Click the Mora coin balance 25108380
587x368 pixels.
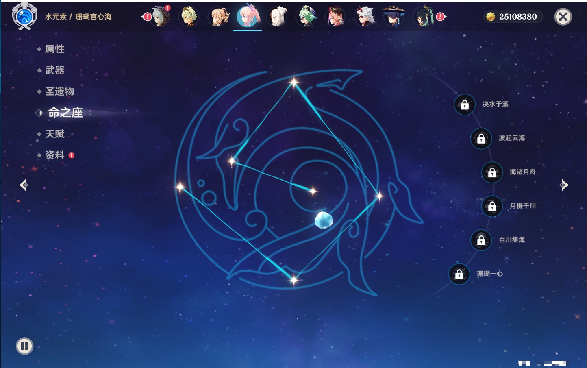(x=513, y=17)
